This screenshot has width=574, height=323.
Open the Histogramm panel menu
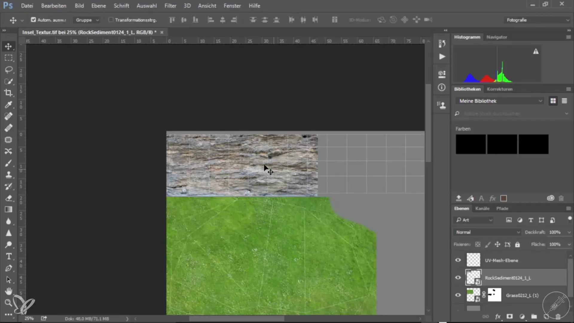(568, 37)
